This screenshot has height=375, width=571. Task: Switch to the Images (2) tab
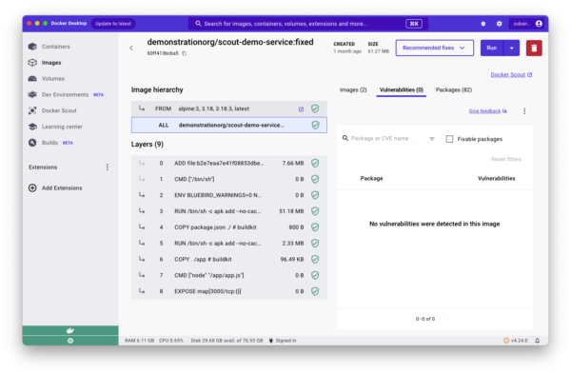click(x=353, y=89)
